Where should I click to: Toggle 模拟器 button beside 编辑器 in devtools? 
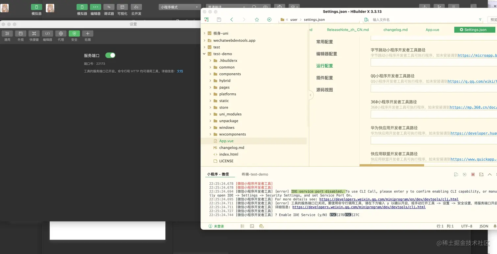tap(82, 10)
